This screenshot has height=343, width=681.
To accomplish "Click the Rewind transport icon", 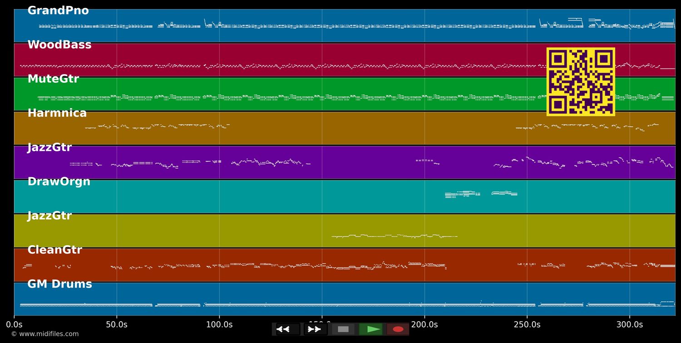I will click(284, 329).
